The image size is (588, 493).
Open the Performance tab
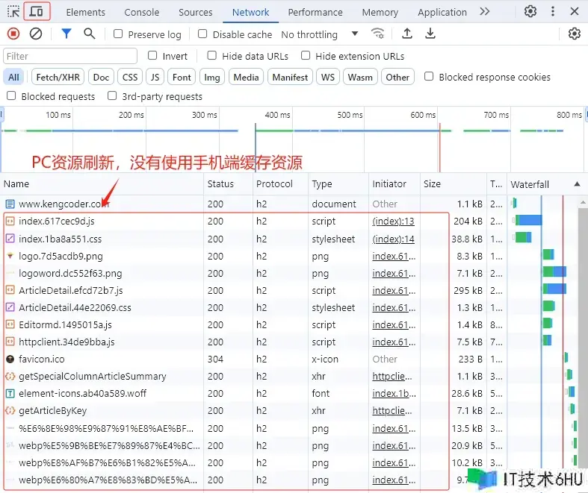pyautogui.click(x=315, y=12)
